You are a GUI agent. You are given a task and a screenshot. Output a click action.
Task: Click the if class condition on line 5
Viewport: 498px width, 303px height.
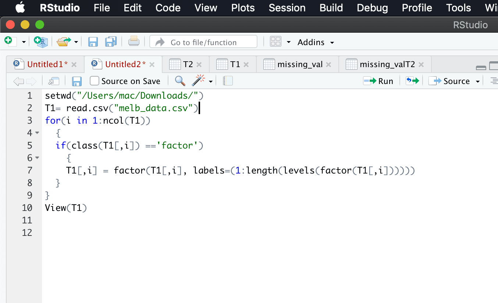pyautogui.click(x=129, y=146)
